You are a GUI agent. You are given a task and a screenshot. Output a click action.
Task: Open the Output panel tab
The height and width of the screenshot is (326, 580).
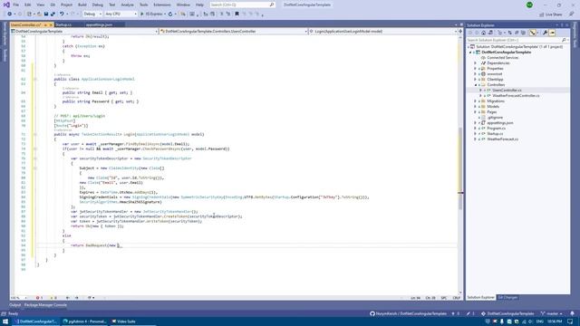point(14,305)
